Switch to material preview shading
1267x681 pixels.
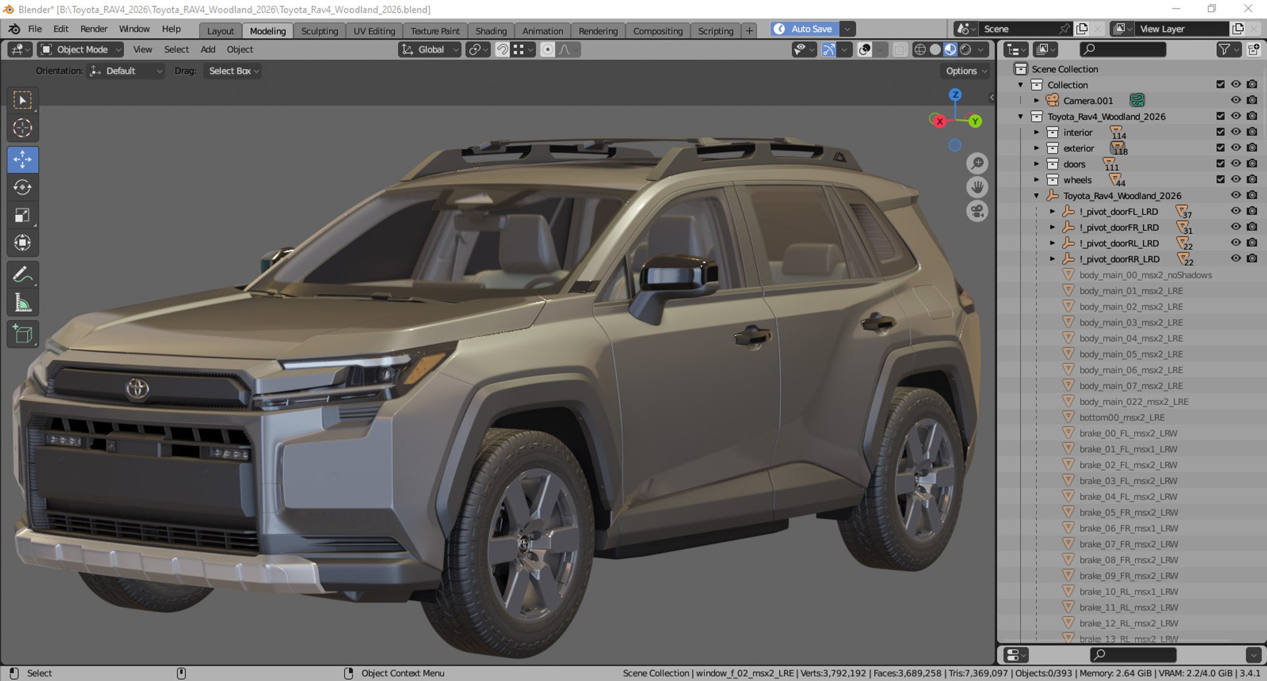tap(950, 49)
